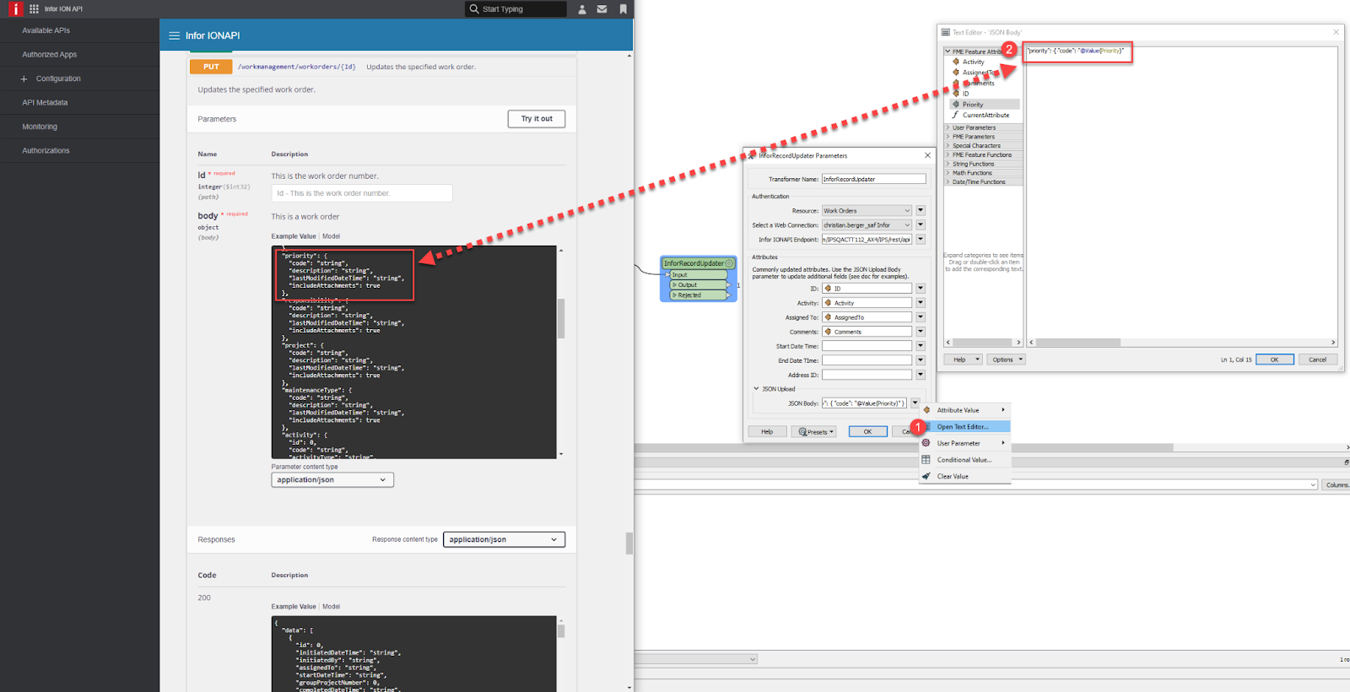Click Help in InforRecordUpdater Parameters dialog
This screenshot has width=1350, height=692.
767,431
